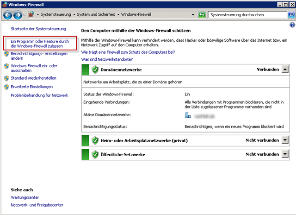Open recent pages dropdown beside Forward arrow
This screenshot has height=215, width=296.
[25, 15]
